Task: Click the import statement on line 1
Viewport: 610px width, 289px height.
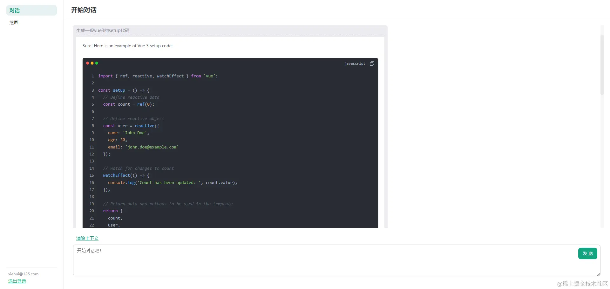Action: coord(158,76)
